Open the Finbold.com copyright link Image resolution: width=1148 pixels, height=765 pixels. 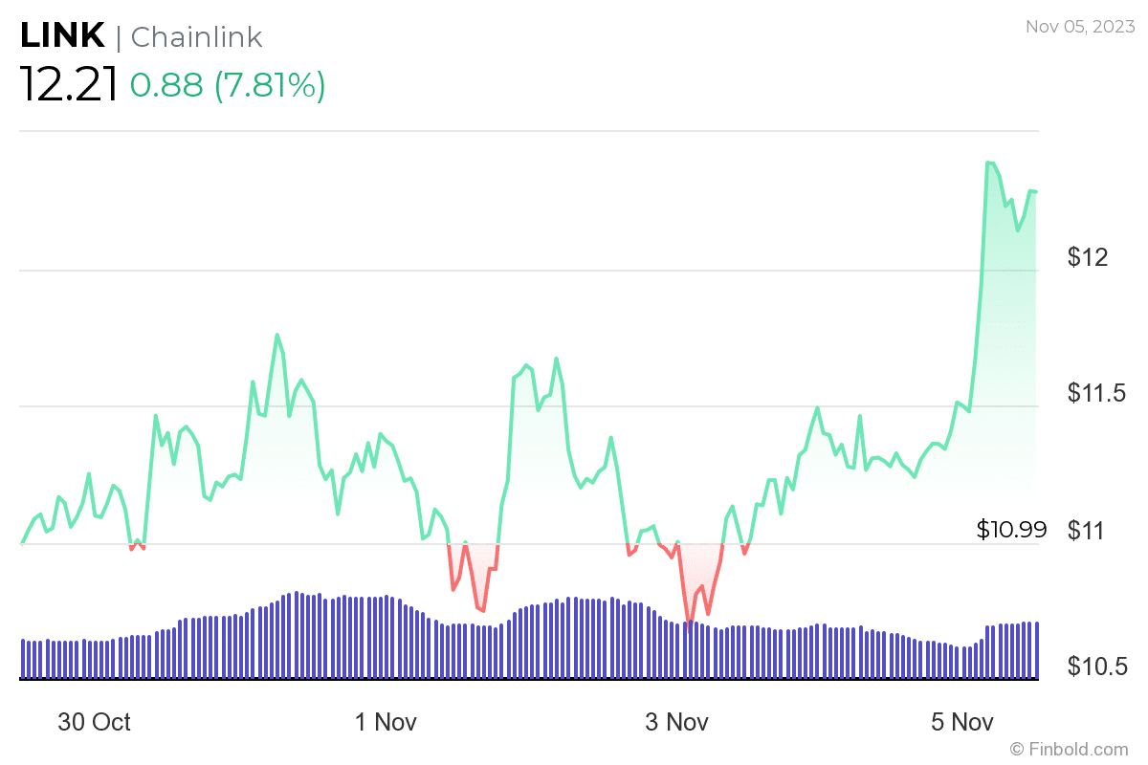click(x=1070, y=749)
